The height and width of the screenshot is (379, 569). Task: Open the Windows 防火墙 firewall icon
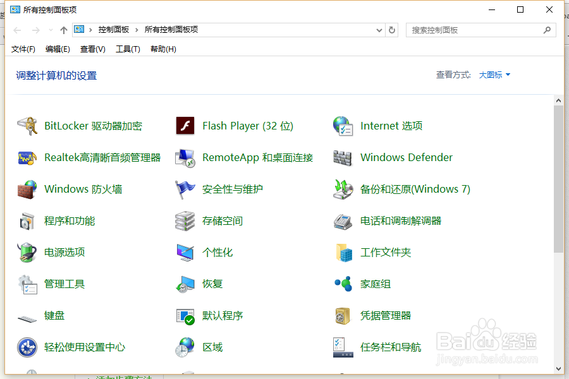click(x=27, y=189)
